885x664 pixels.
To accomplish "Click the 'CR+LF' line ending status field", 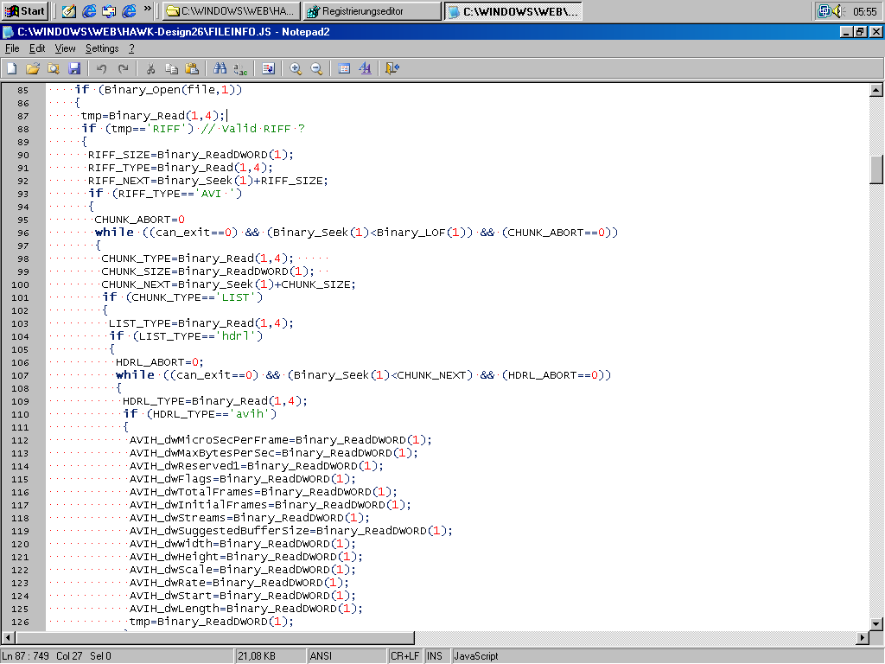I will click(x=404, y=656).
